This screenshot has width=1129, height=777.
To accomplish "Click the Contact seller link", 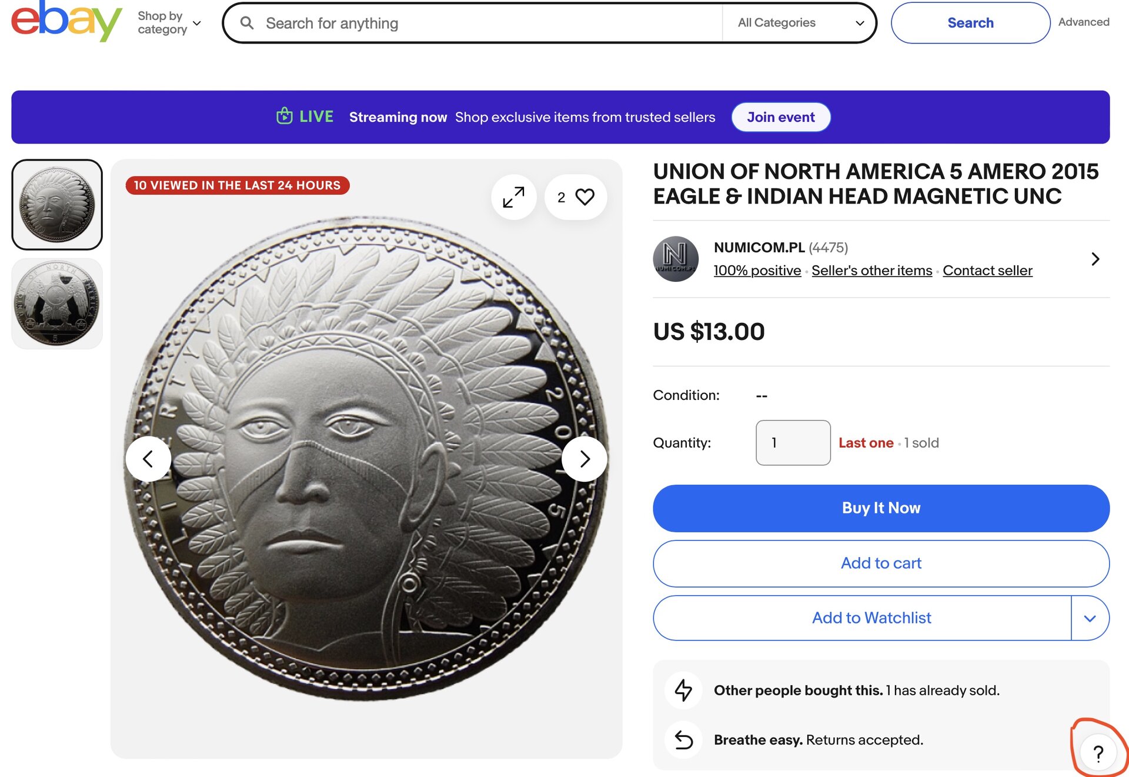I will pyautogui.click(x=987, y=271).
